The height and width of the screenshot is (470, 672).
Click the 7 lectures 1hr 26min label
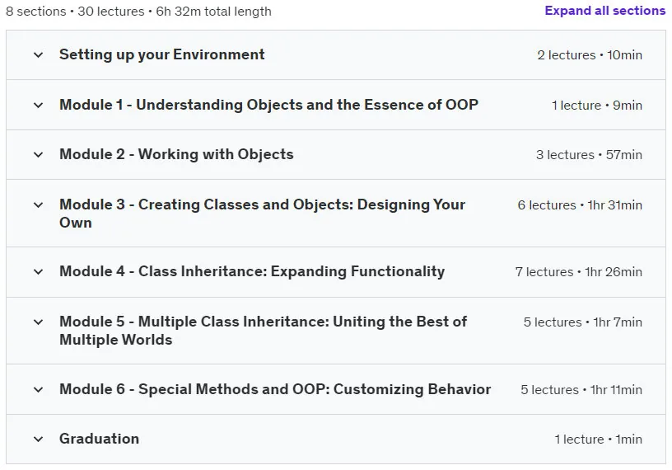click(x=579, y=272)
